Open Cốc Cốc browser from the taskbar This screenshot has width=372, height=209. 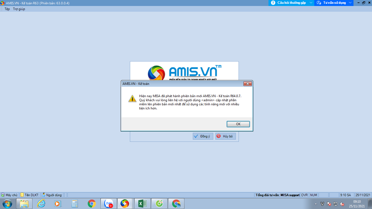point(159,204)
